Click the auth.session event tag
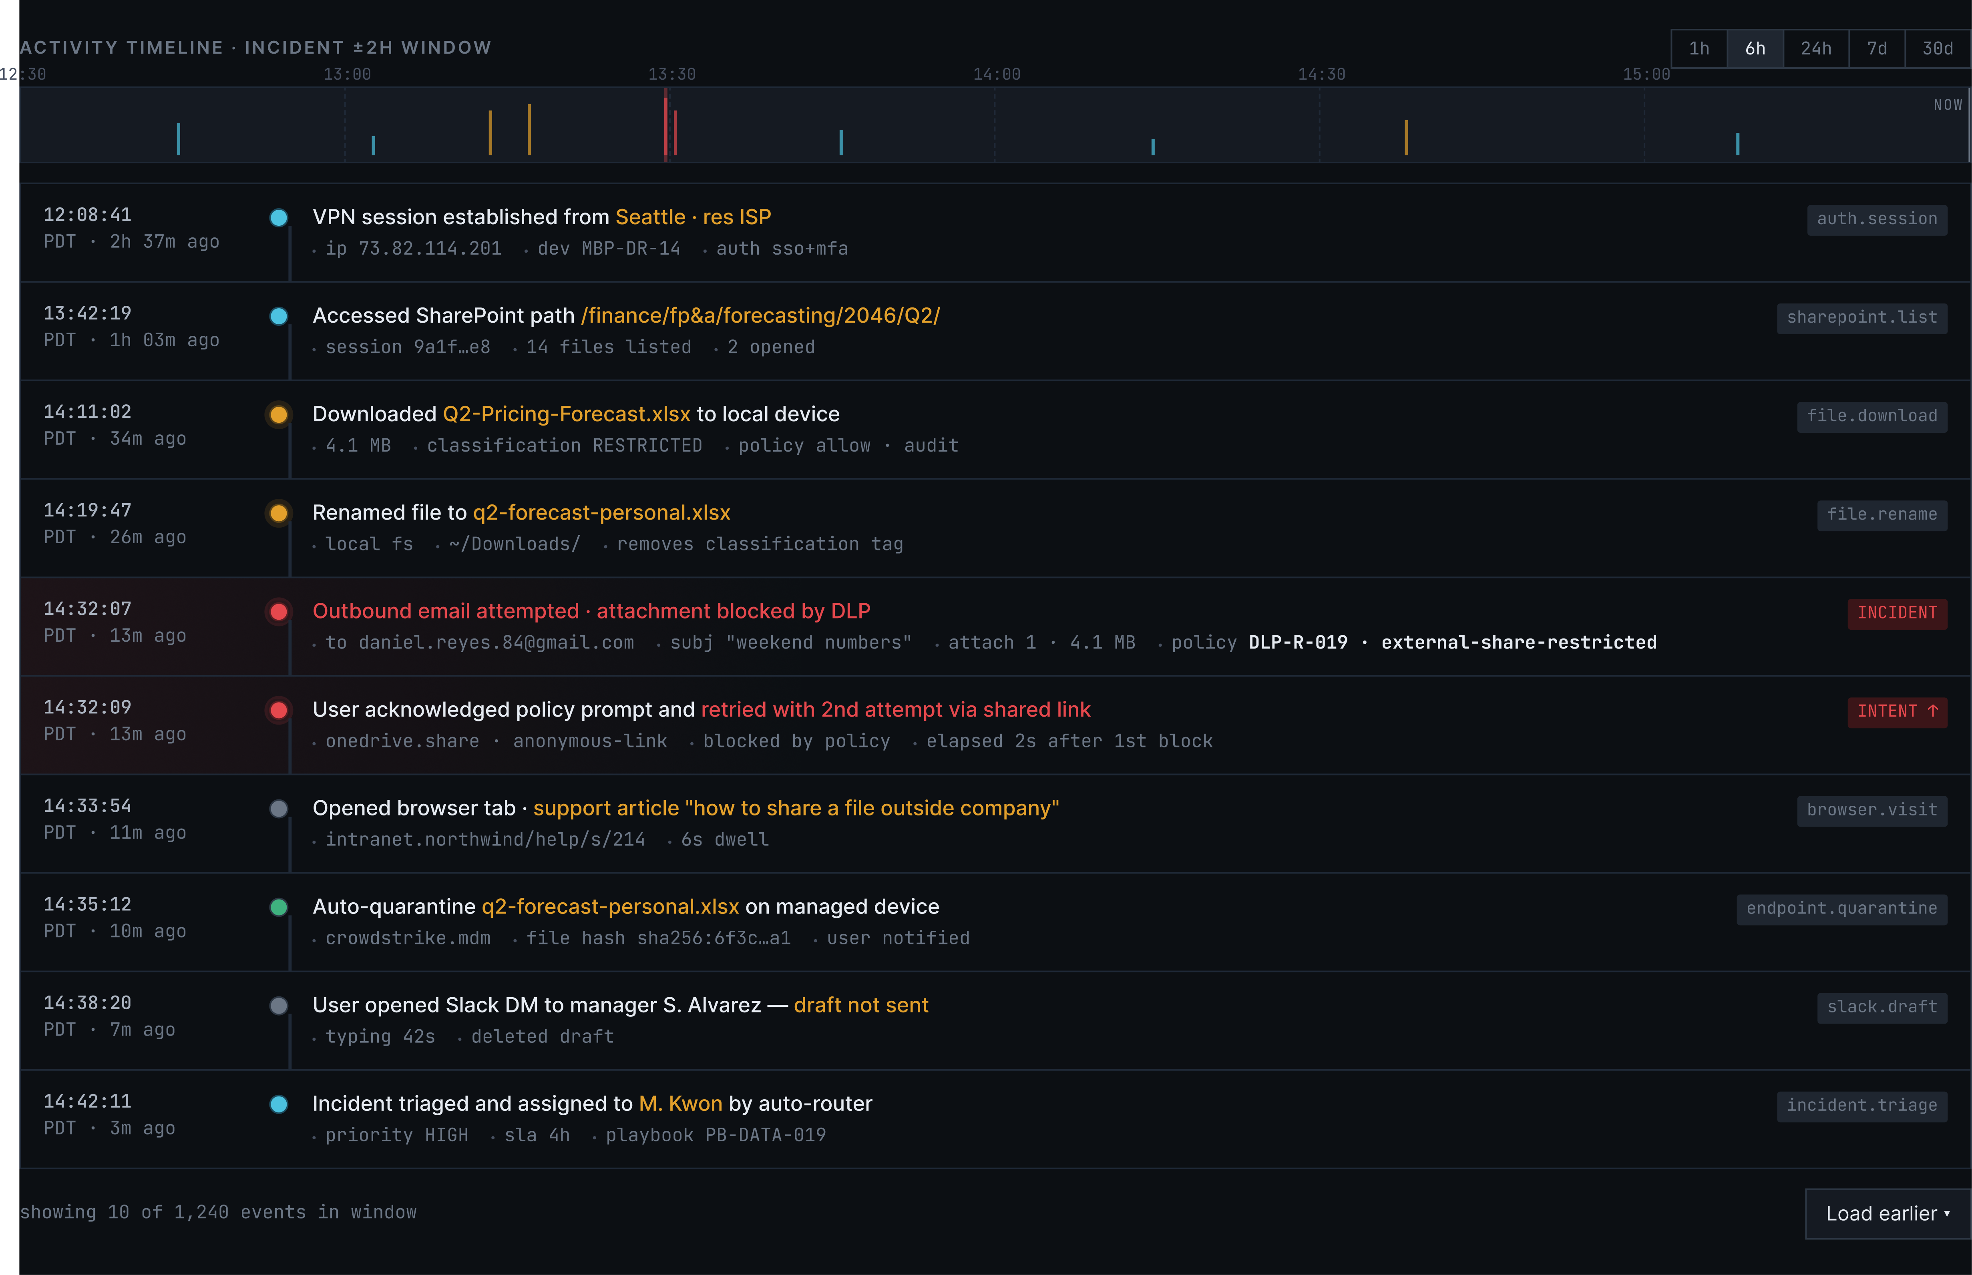 point(1877,219)
